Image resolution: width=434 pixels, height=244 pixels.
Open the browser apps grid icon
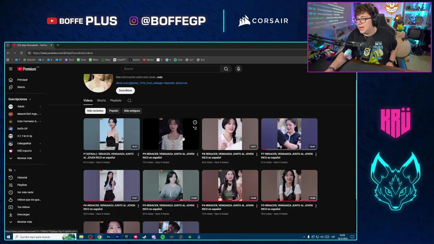(x=8, y=60)
